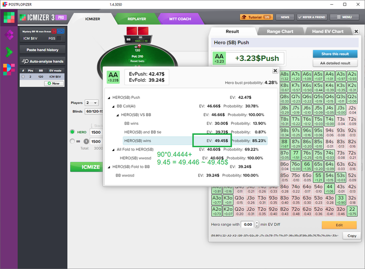Collapse the BB Call(AI) tree node

113,106
